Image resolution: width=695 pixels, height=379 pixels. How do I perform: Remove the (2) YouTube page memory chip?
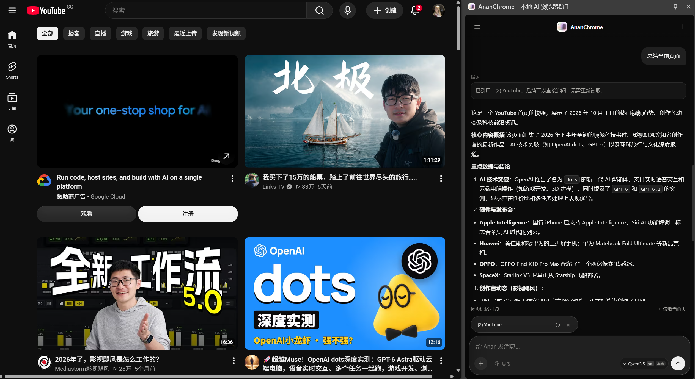click(568, 325)
